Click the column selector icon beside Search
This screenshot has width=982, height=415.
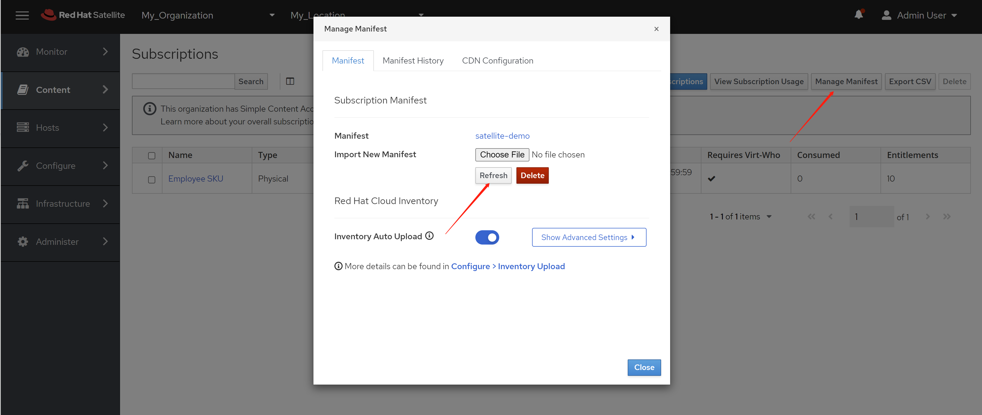point(290,82)
